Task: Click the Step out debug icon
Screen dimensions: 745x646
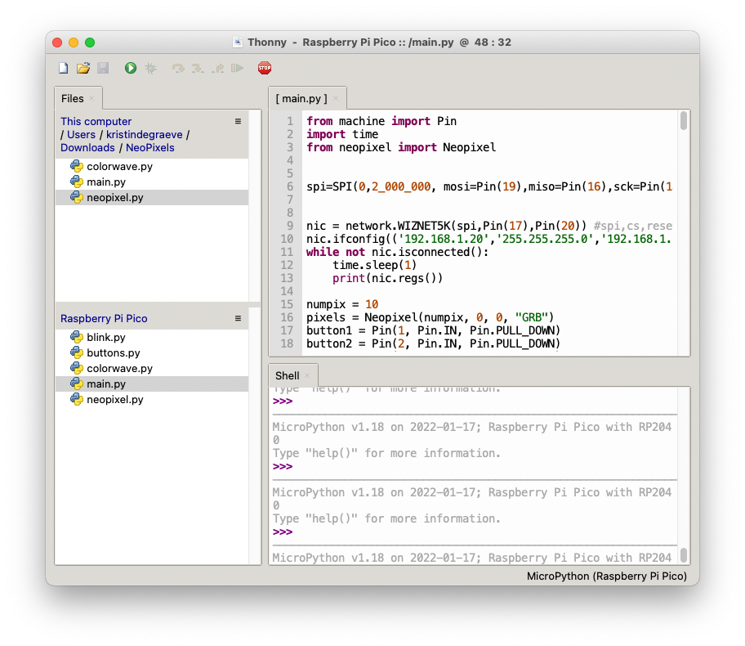Action: point(217,69)
